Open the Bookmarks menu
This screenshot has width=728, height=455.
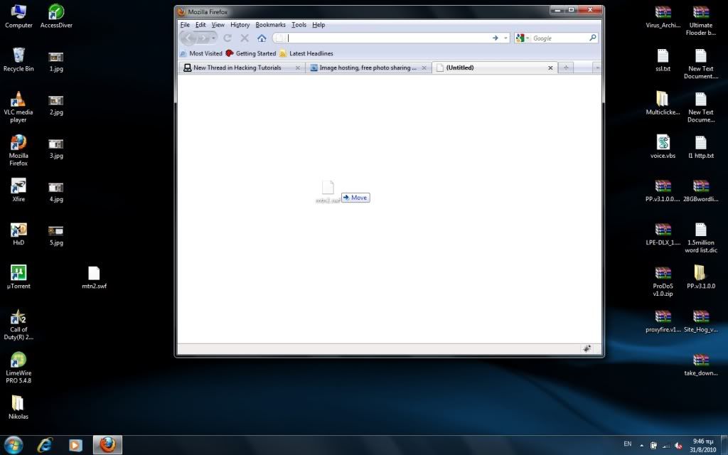(271, 25)
